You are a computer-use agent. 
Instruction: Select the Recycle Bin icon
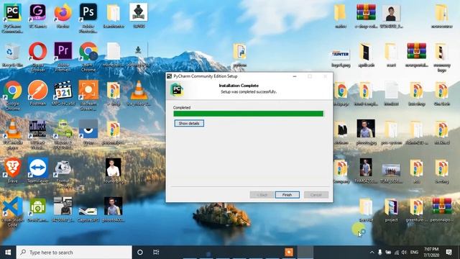[x=12, y=55]
